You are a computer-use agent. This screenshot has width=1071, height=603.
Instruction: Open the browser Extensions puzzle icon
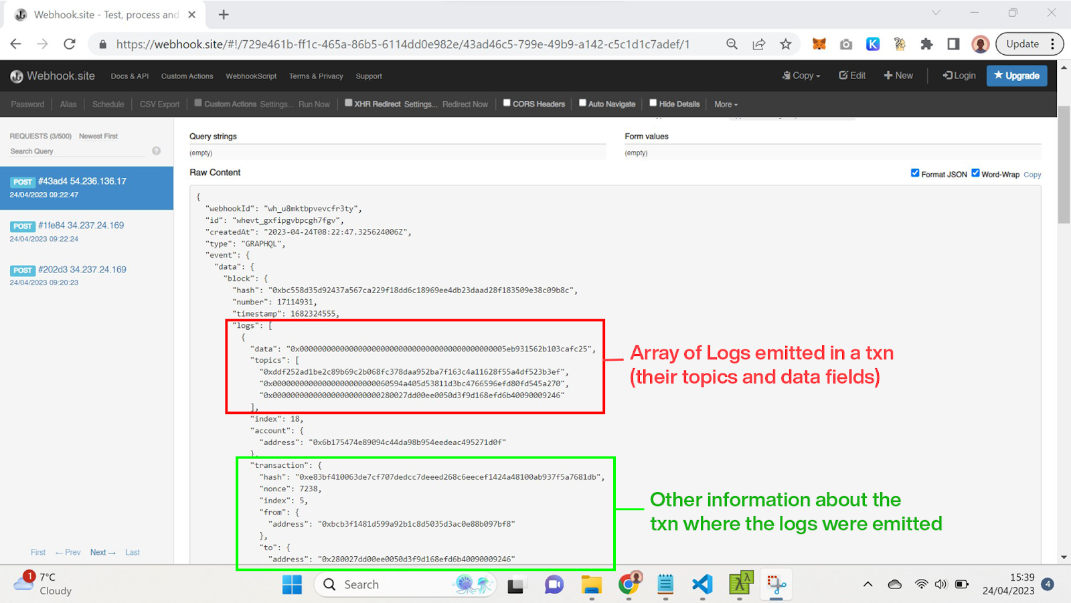point(926,44)
